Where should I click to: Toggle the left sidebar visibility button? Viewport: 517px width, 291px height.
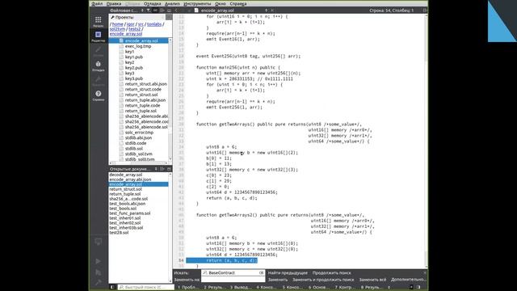pos(112,287)
